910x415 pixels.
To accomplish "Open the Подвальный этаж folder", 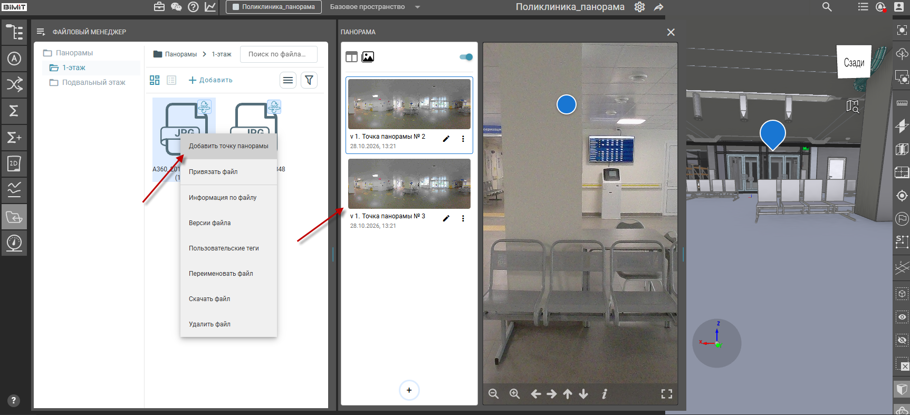I will click(93, 82).
